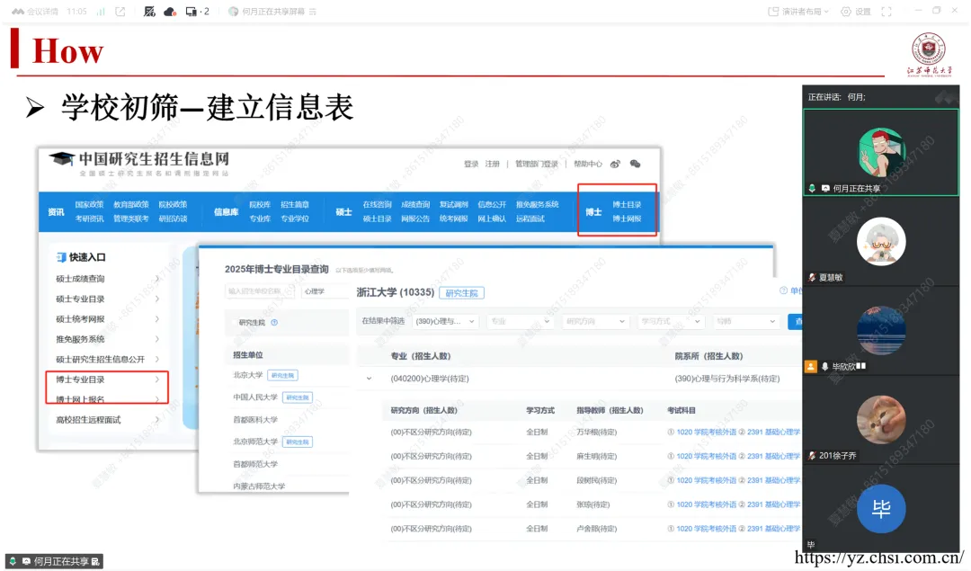Select the 博士 navigation item
Viewport: 971px width, 571px height.
click(593, 212)
